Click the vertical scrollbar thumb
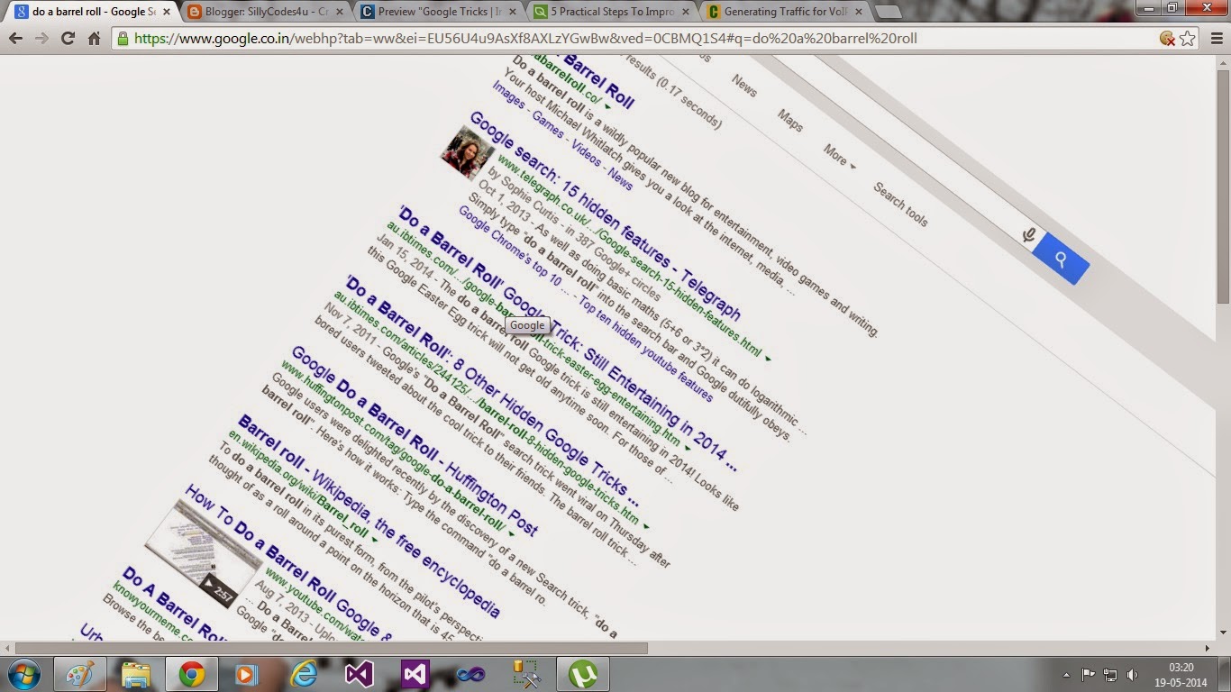This screenshot has height=692, width=1231. pyautogui.click(x=1223, y=185)
